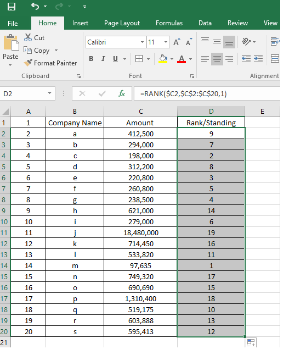Click the Cancel X in formula bar

[82, 93]
